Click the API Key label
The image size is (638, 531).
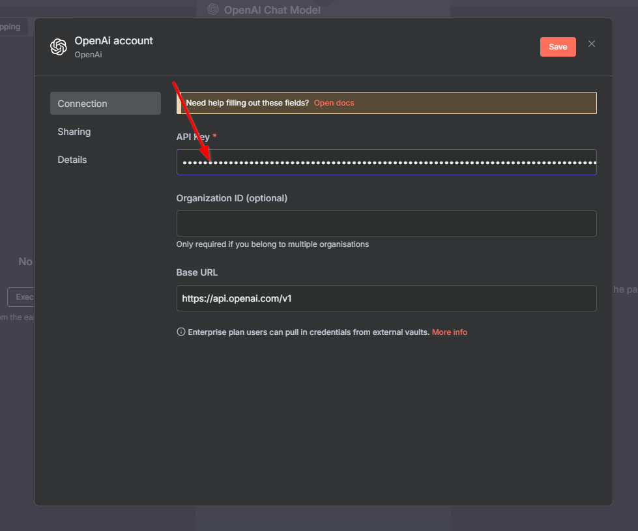(193, 137)
